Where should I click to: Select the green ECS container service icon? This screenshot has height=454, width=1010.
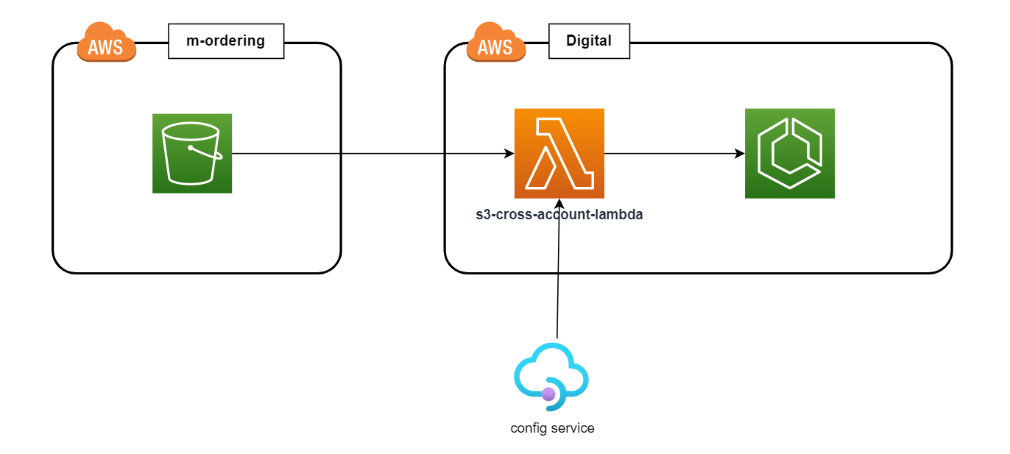(790, 154)
